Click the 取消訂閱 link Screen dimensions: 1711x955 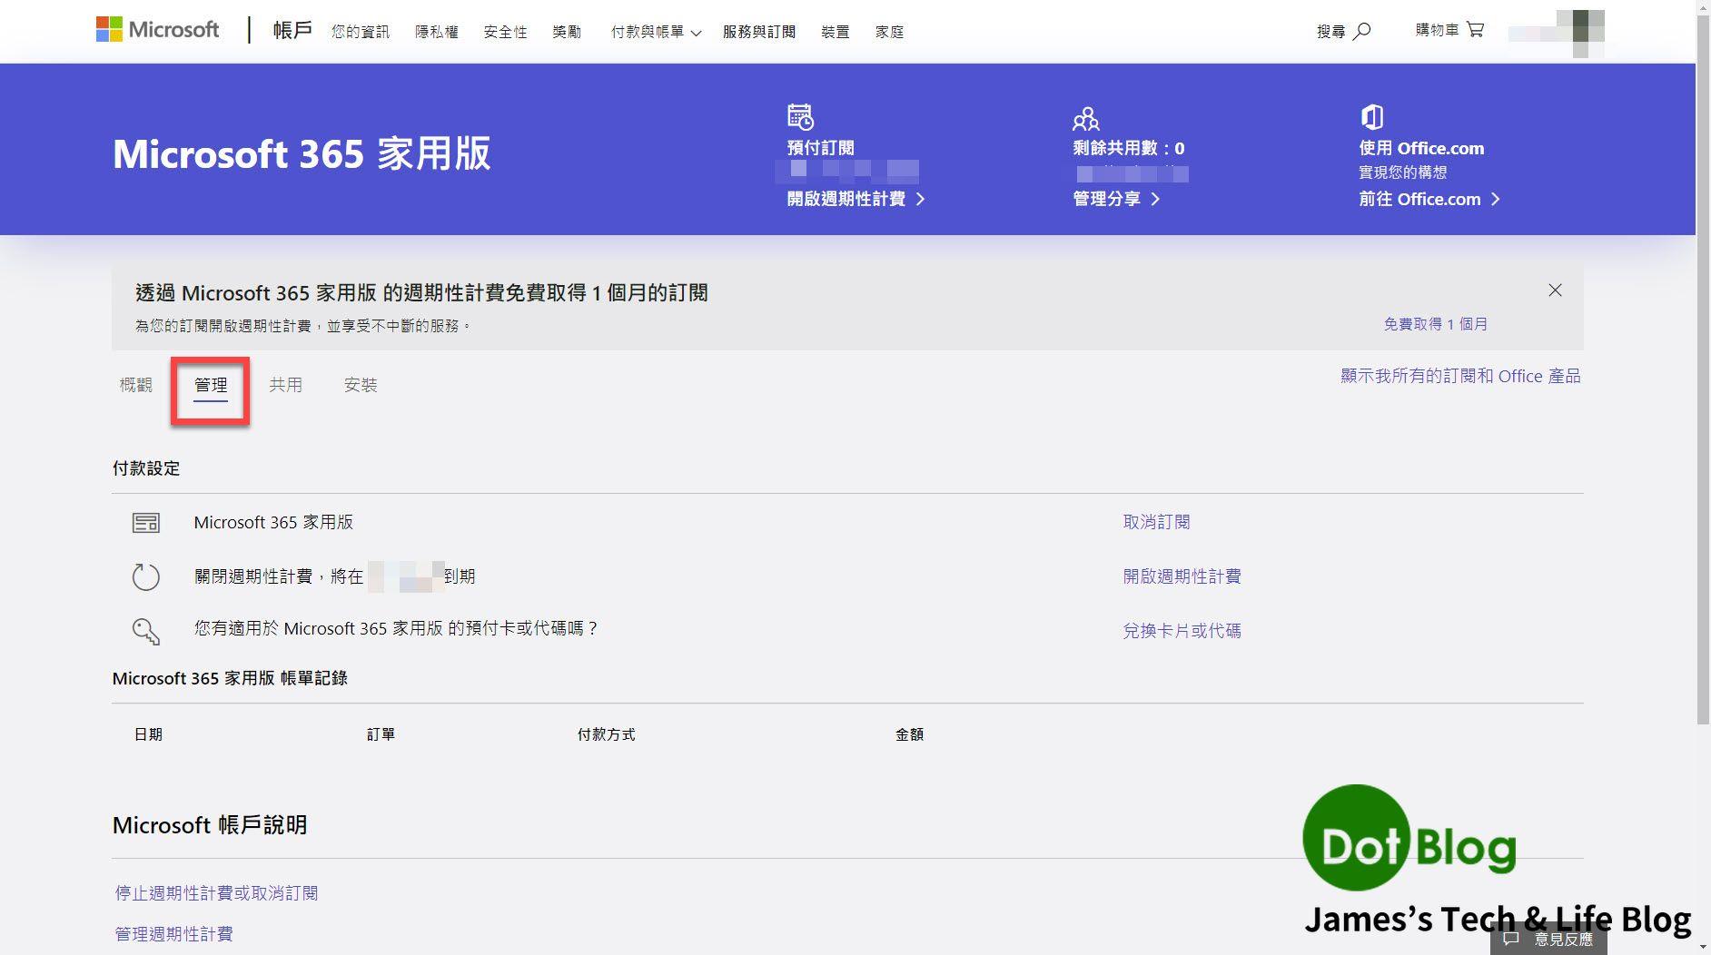[x=1156, y=522]
